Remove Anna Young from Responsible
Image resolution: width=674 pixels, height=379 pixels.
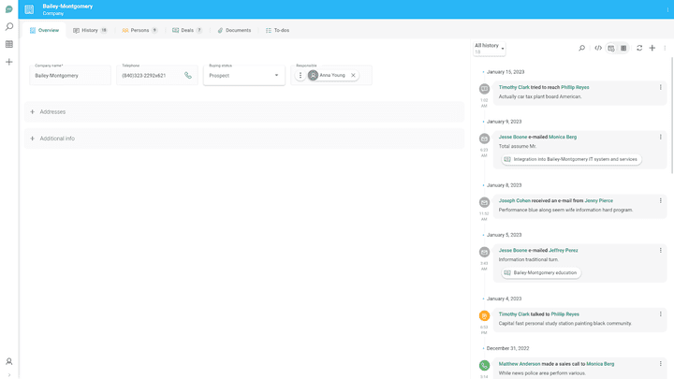coord(353,75)
